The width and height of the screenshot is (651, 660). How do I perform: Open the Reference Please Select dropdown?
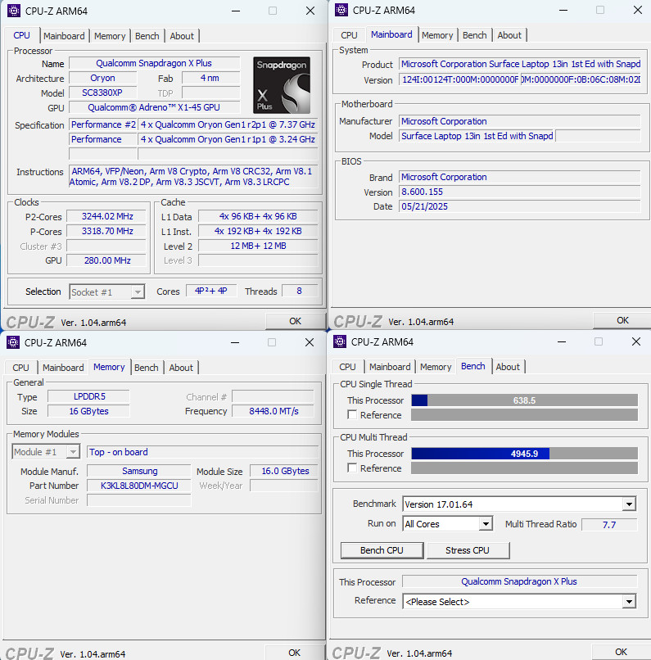(519, 602)
